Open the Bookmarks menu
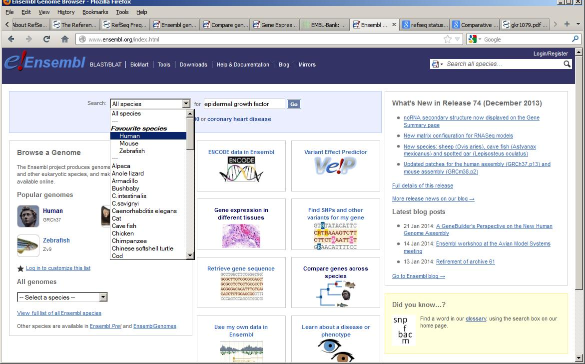 [x=95, y=12]
